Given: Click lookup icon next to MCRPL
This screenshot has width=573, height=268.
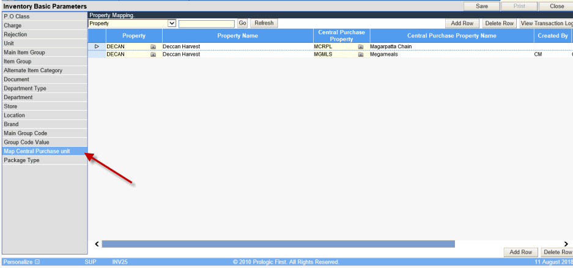Looking at the screenshot, I should 361,47.
